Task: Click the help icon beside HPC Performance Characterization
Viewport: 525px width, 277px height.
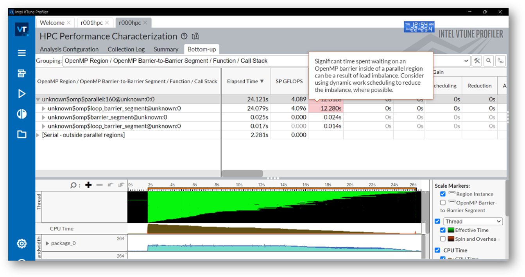Action: (x=184, y=36)
